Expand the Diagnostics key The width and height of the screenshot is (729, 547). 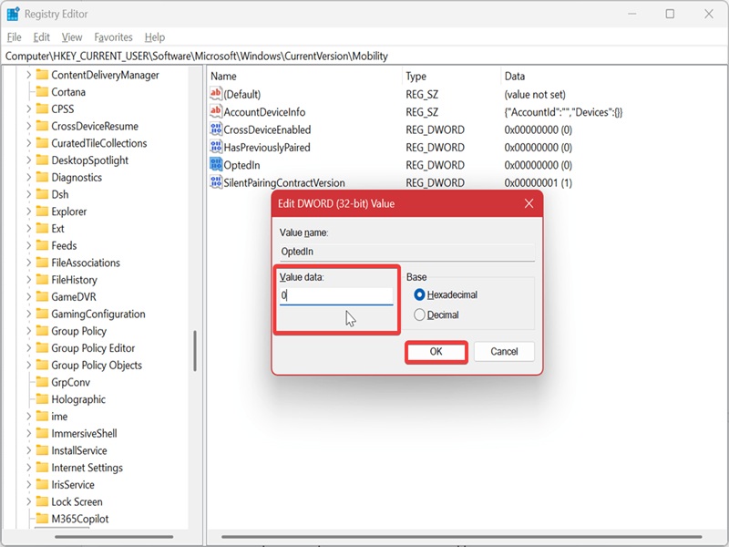click(28, 177)
